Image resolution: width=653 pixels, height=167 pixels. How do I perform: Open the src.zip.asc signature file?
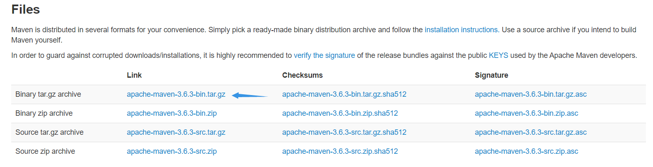point(527,151)
